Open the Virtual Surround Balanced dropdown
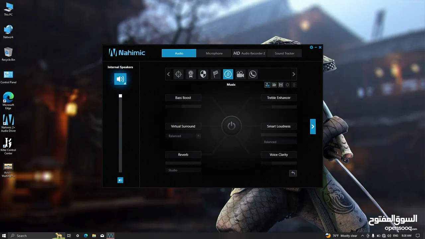The height and width of the screenshot is (239, 425). pyautogui.click(x=183, y=136)
